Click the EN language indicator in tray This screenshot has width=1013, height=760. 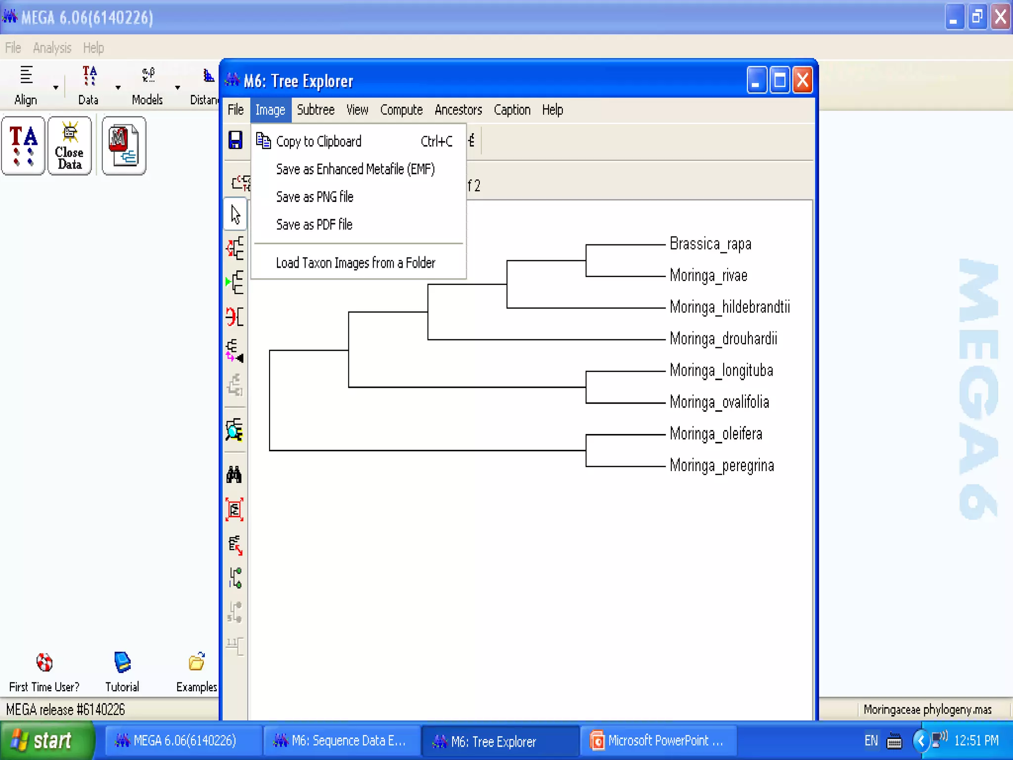coord(871,741)
